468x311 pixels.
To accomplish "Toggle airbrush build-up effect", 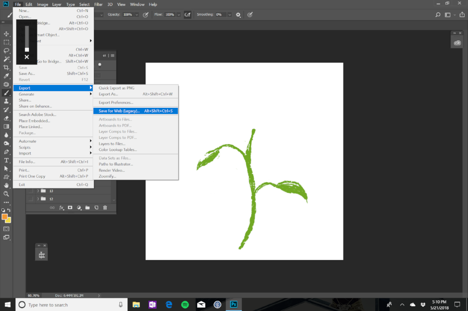I will [188, 14].
